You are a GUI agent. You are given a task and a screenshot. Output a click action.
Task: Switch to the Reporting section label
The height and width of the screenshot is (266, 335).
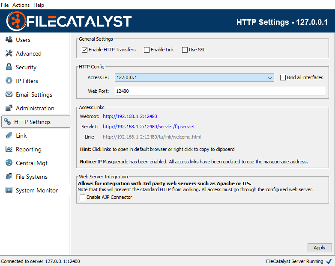[29, 150]
